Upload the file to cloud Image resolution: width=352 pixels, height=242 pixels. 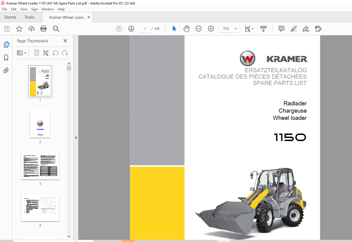(31, 29)
